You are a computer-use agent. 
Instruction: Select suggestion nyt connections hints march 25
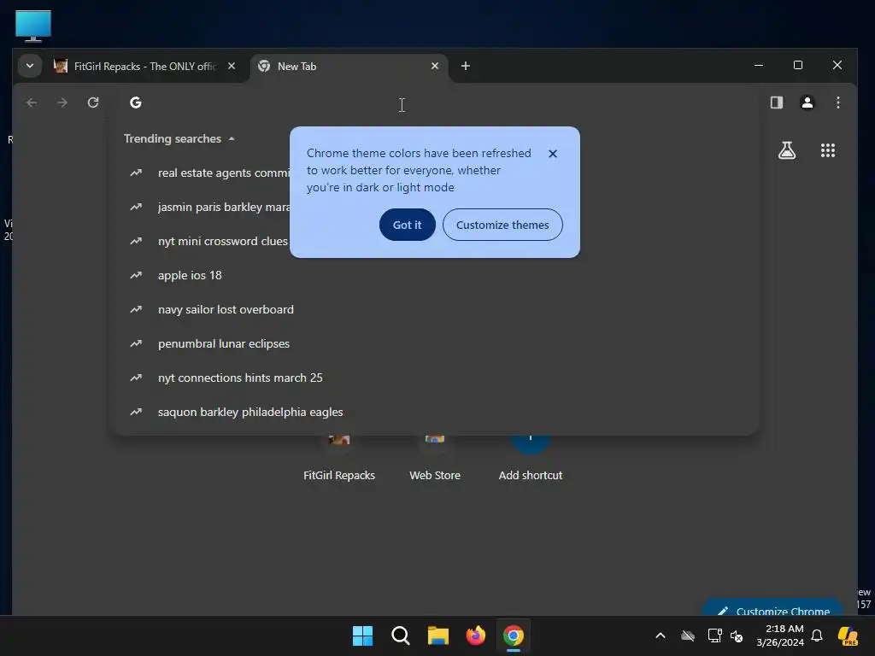(435, 378)
